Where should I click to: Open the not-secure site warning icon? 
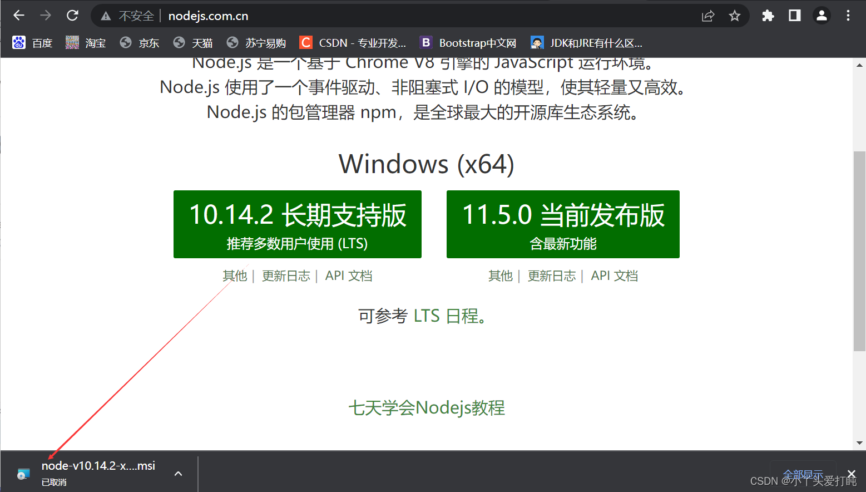click(106, 16)
